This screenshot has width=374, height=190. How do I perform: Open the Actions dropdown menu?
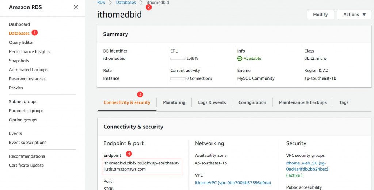354,15
